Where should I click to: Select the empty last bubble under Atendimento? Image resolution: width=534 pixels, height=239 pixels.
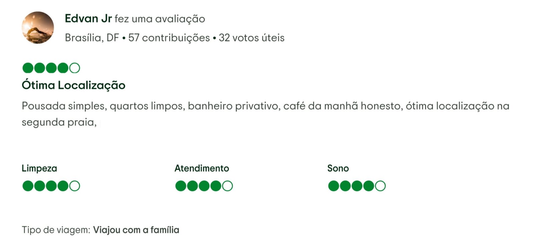coord(227,186)
